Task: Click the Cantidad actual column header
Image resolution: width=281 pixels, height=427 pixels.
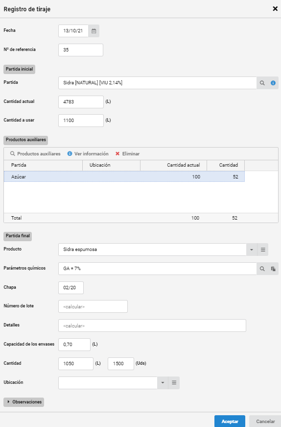Action: click(x=174, y=165)
